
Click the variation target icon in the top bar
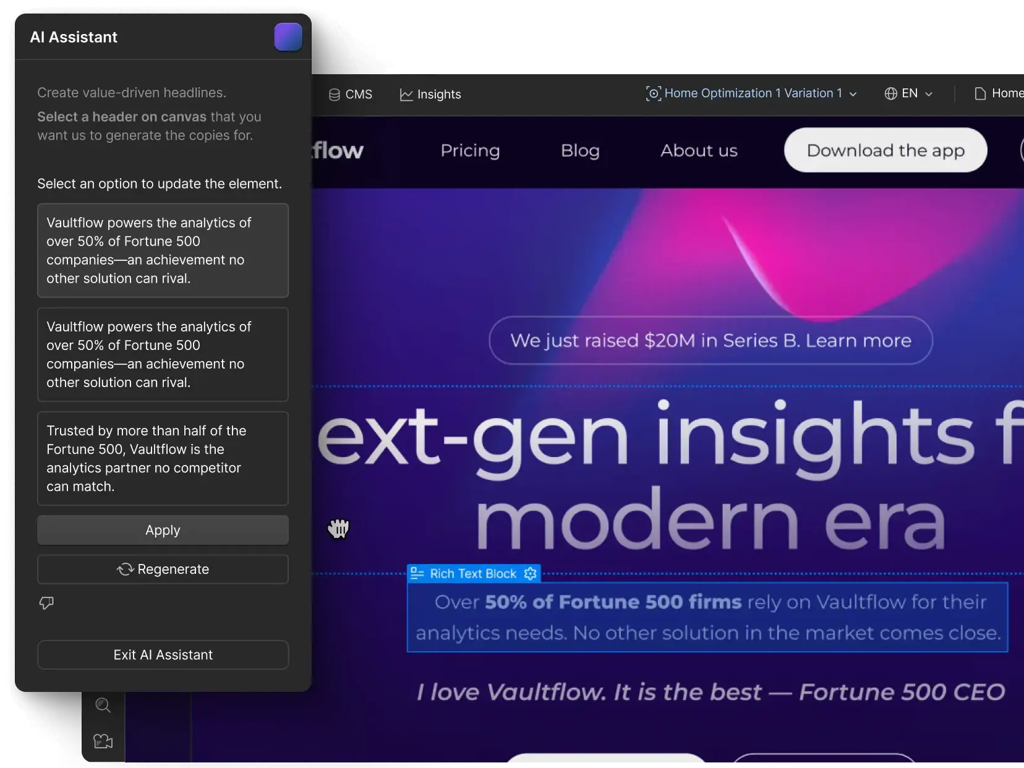pyautogui.click(x=653, y=93)
